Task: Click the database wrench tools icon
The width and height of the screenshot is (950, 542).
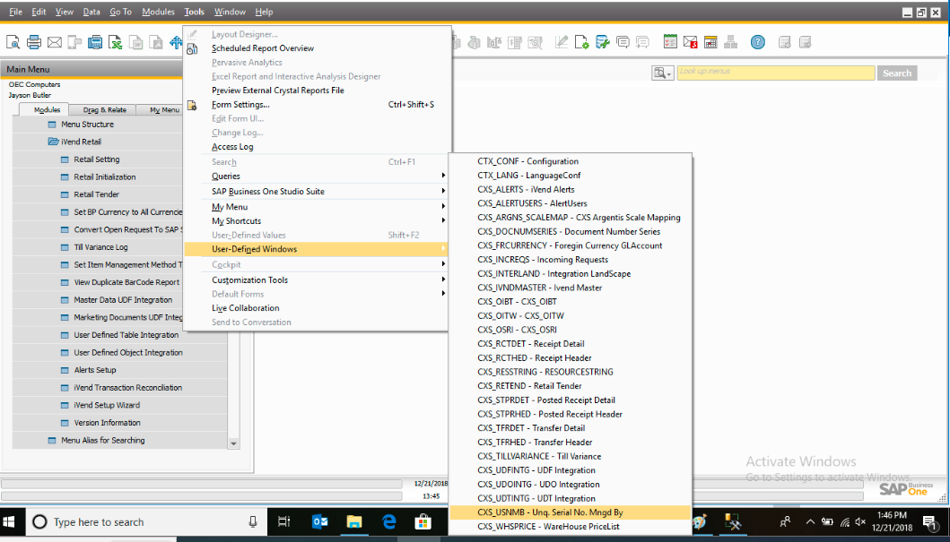Action: 603,42
